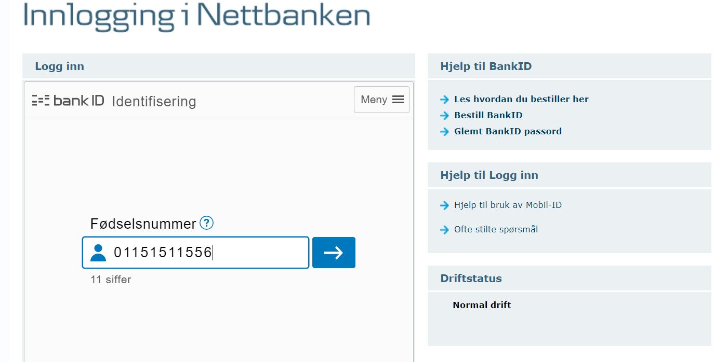Image resolution: width=714 pixels, height=362 pixels.
Task: Open the Les hvordan du bestiller her link
Action: [521, 99]
